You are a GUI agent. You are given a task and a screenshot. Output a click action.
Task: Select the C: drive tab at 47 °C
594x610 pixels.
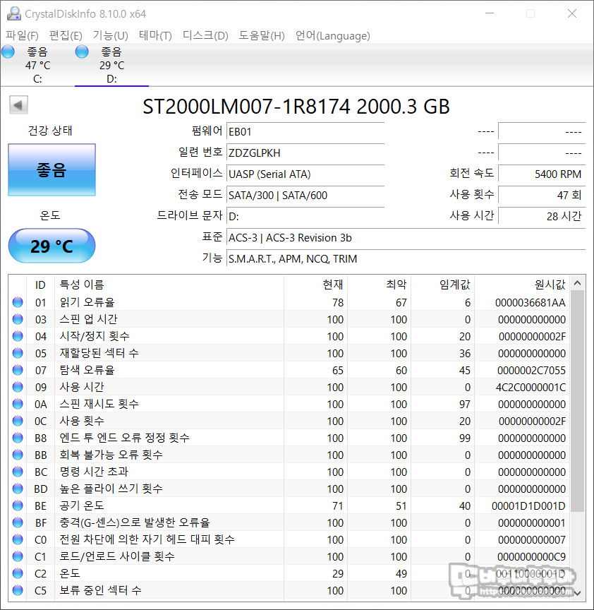point(37,65)
